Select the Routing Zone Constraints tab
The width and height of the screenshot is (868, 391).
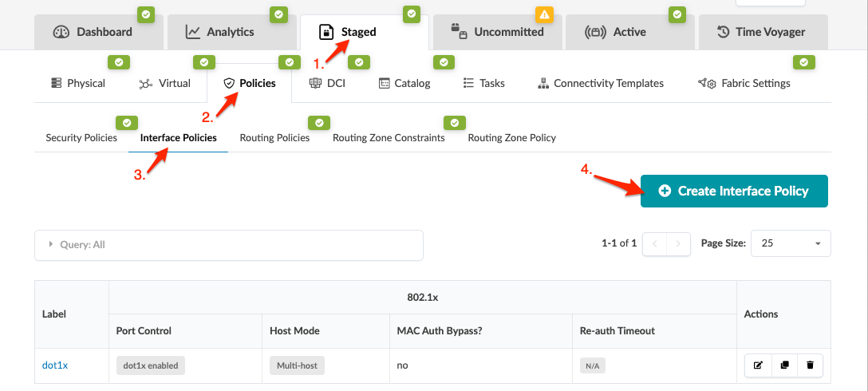pyautogui.click(x=389, y=138)
